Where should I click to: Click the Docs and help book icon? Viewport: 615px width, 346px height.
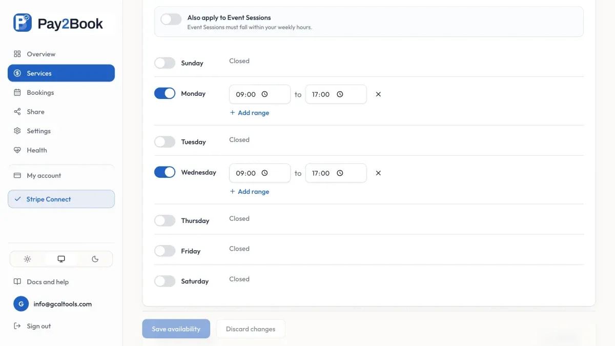[x=17, y=282]
